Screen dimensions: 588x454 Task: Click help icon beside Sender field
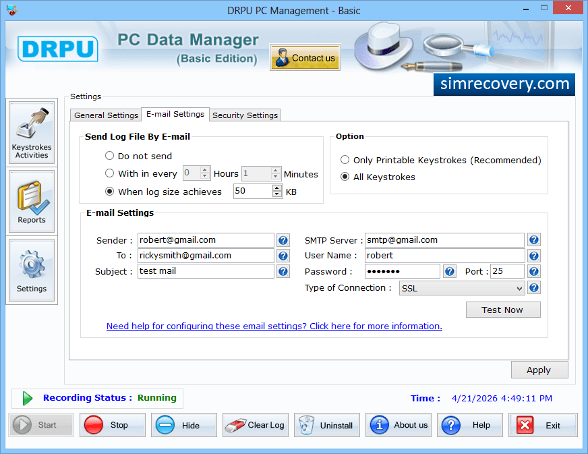(x=283, y=240)
